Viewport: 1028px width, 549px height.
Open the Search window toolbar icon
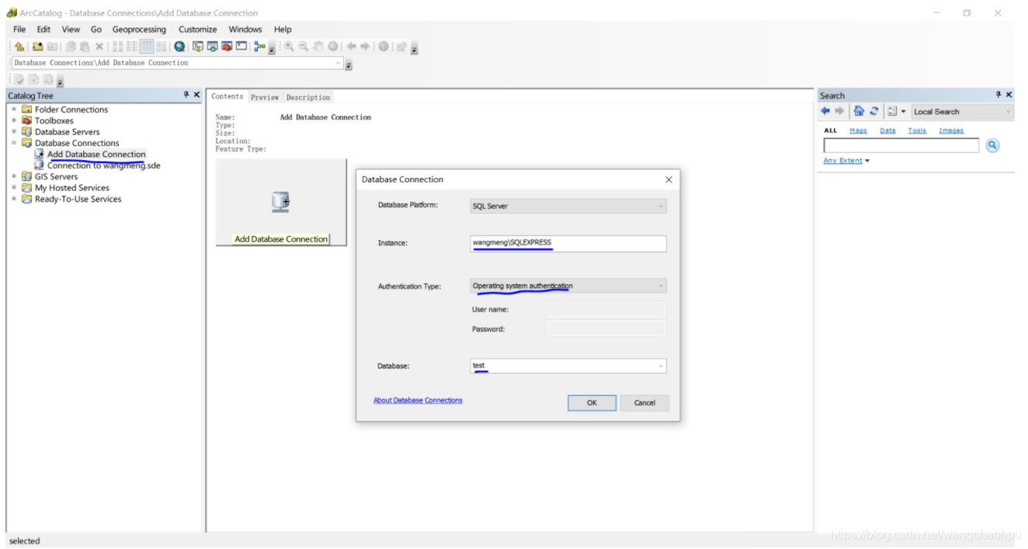click(x=214, y=47)
